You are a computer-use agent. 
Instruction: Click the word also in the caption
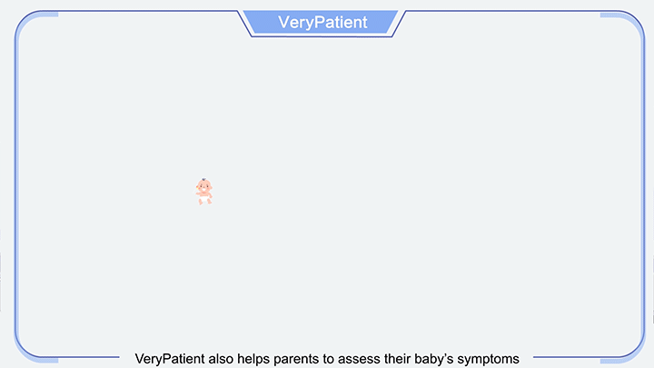coord(221,359)
